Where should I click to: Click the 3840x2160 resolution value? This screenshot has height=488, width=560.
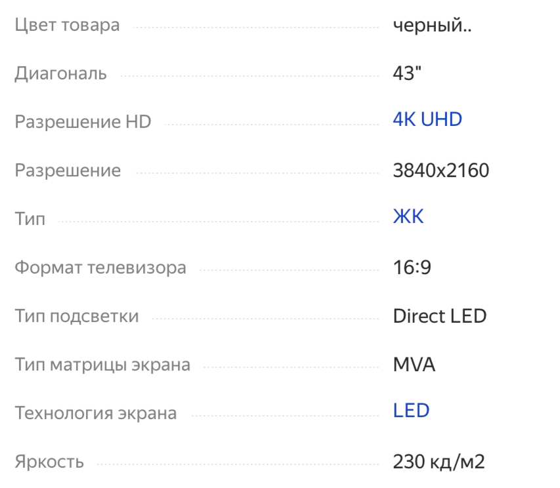(x=441, y=170)
